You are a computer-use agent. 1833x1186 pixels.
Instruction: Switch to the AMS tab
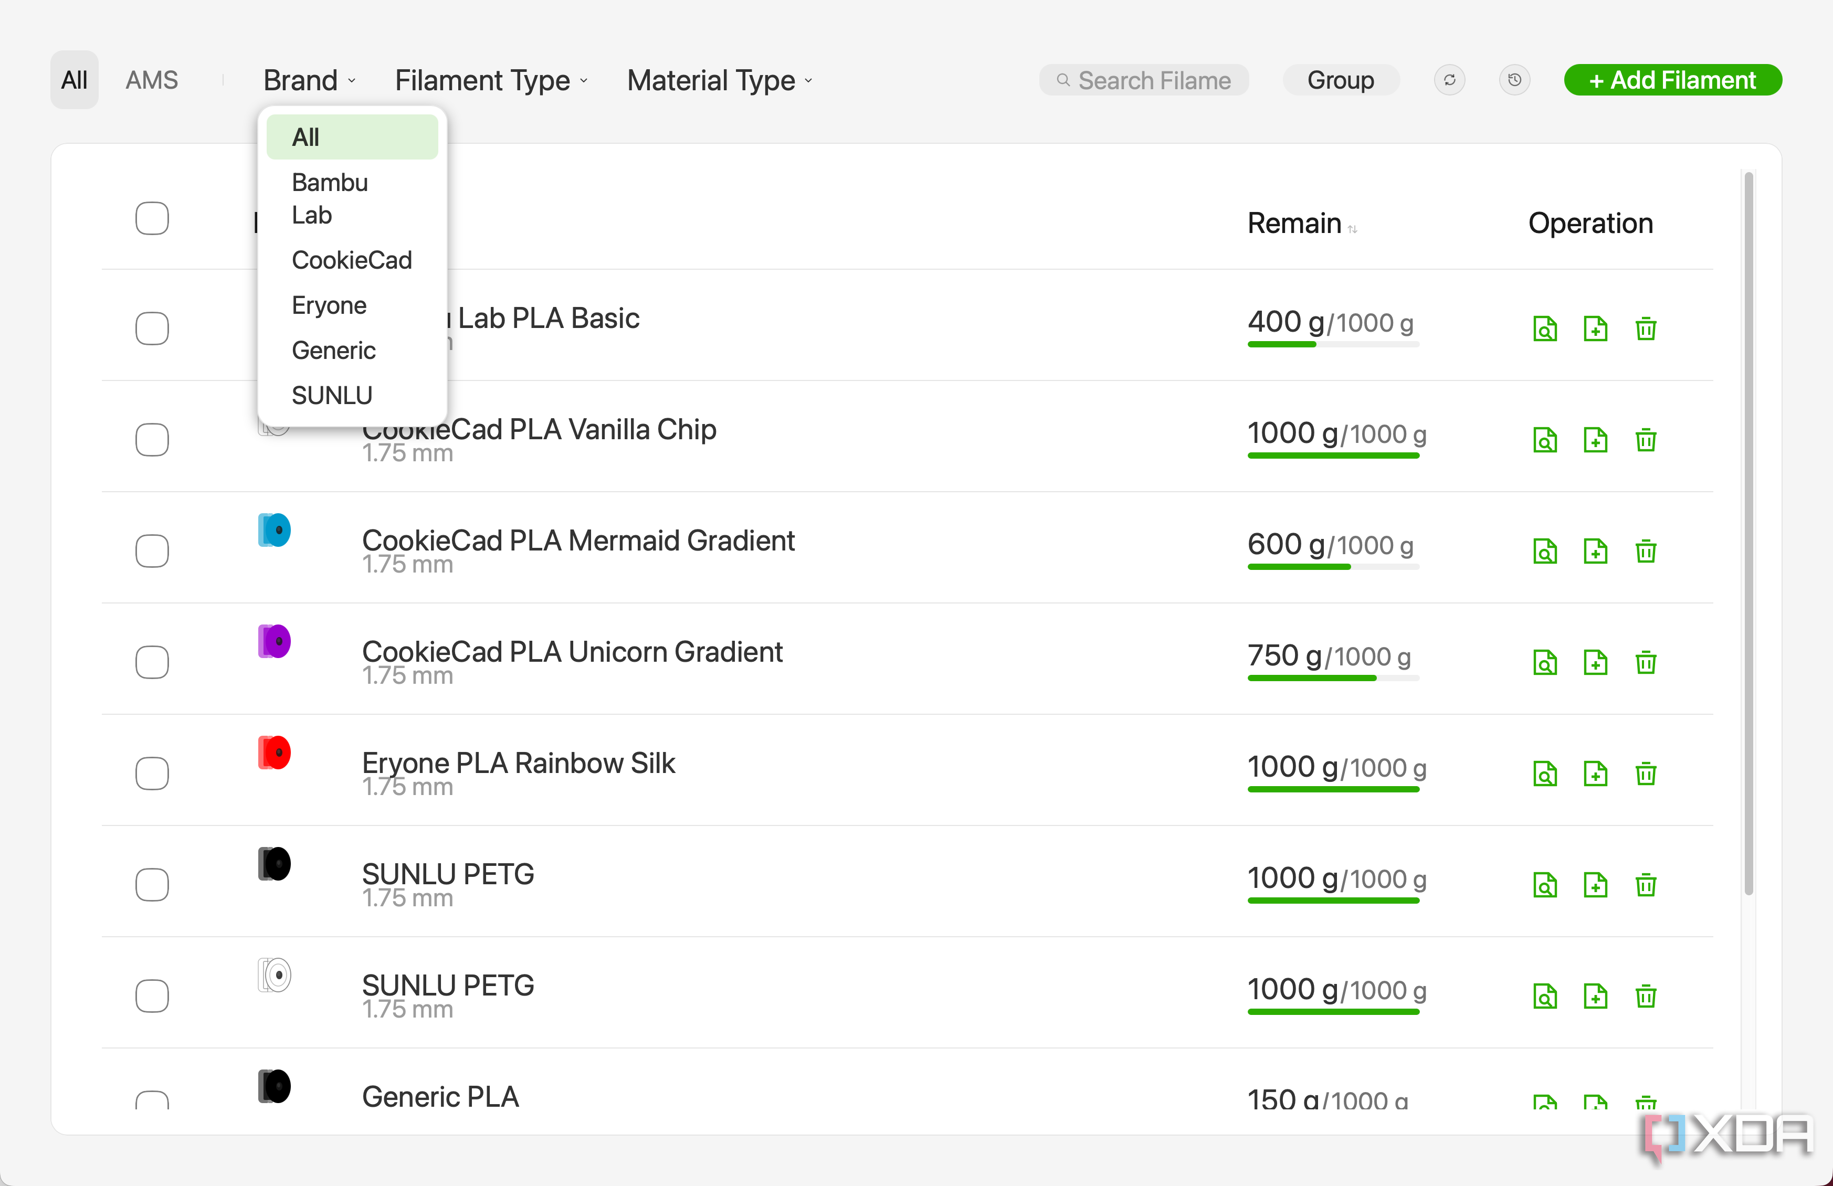click(x=152, y=80)
